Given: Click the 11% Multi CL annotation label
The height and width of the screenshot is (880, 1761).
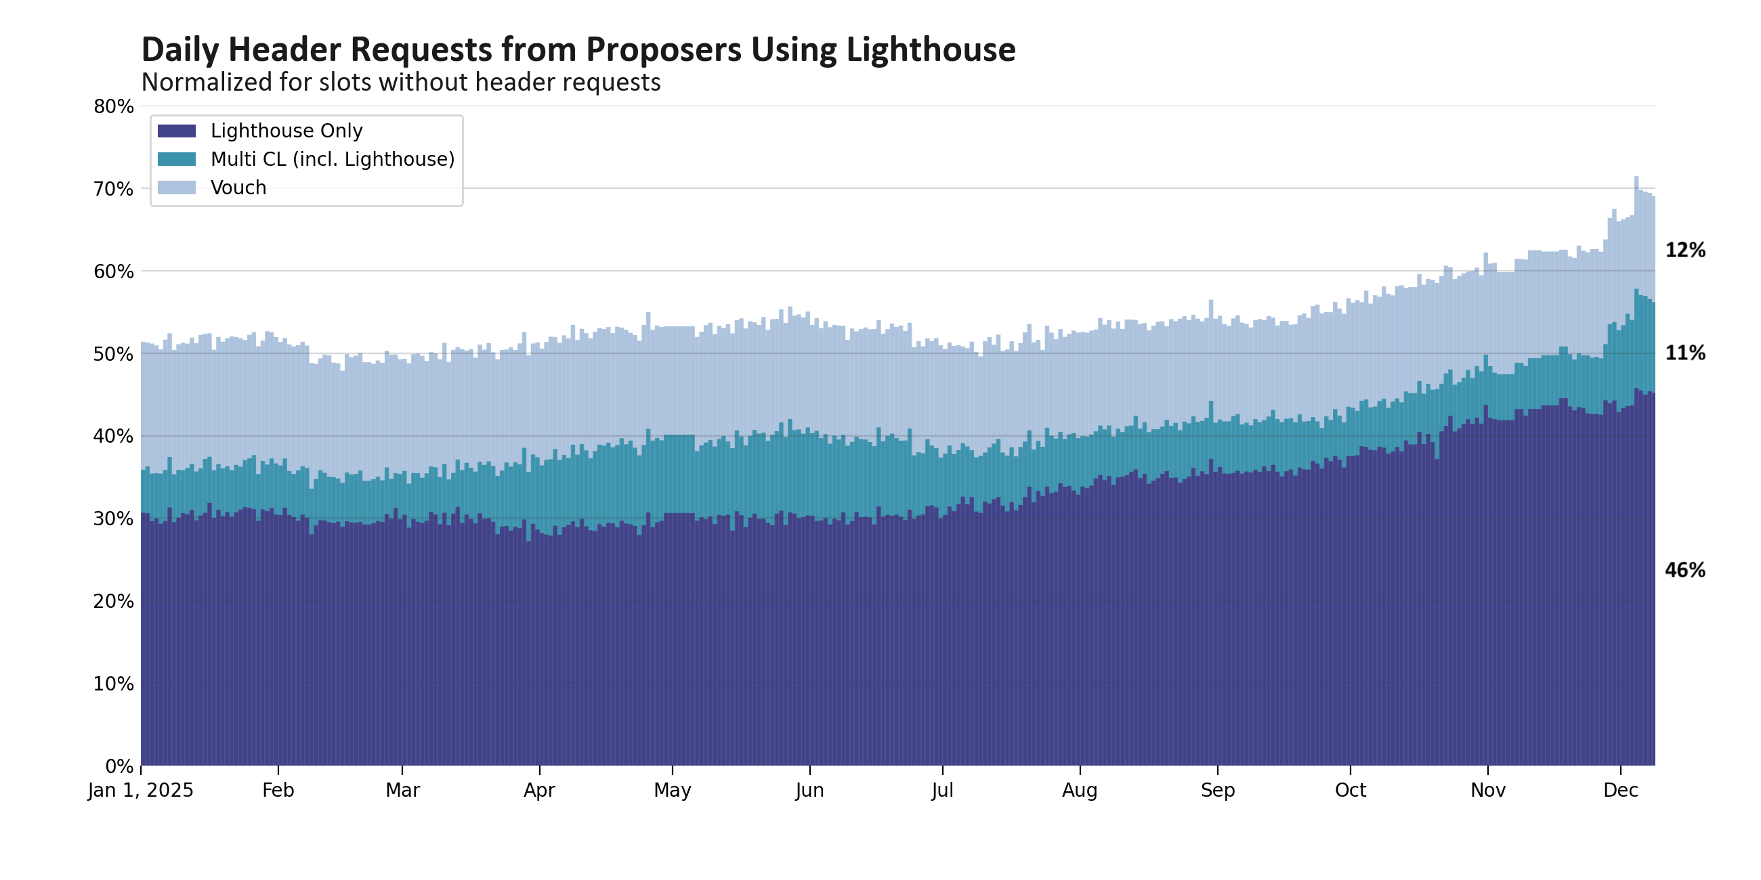Looking at the screenshot, I should 1684,353.
